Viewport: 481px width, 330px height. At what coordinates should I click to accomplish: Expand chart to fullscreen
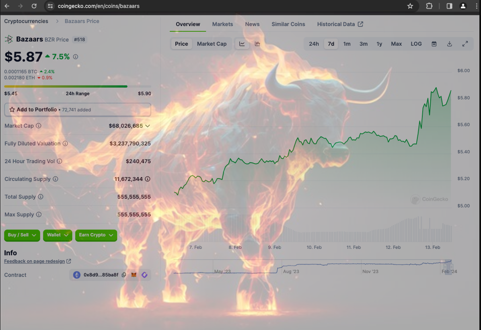coord(465,44)
